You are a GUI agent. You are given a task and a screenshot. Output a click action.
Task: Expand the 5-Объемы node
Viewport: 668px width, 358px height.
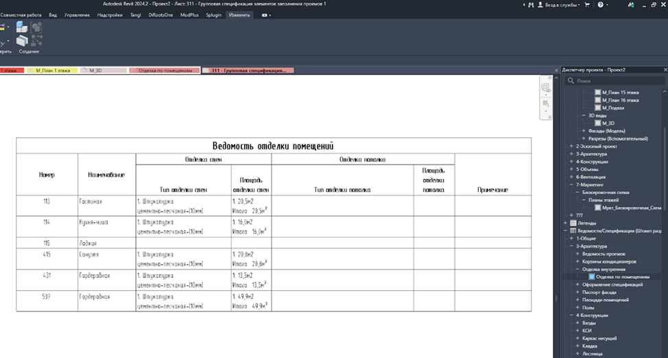pyautogui.click(x=572, y=169)
